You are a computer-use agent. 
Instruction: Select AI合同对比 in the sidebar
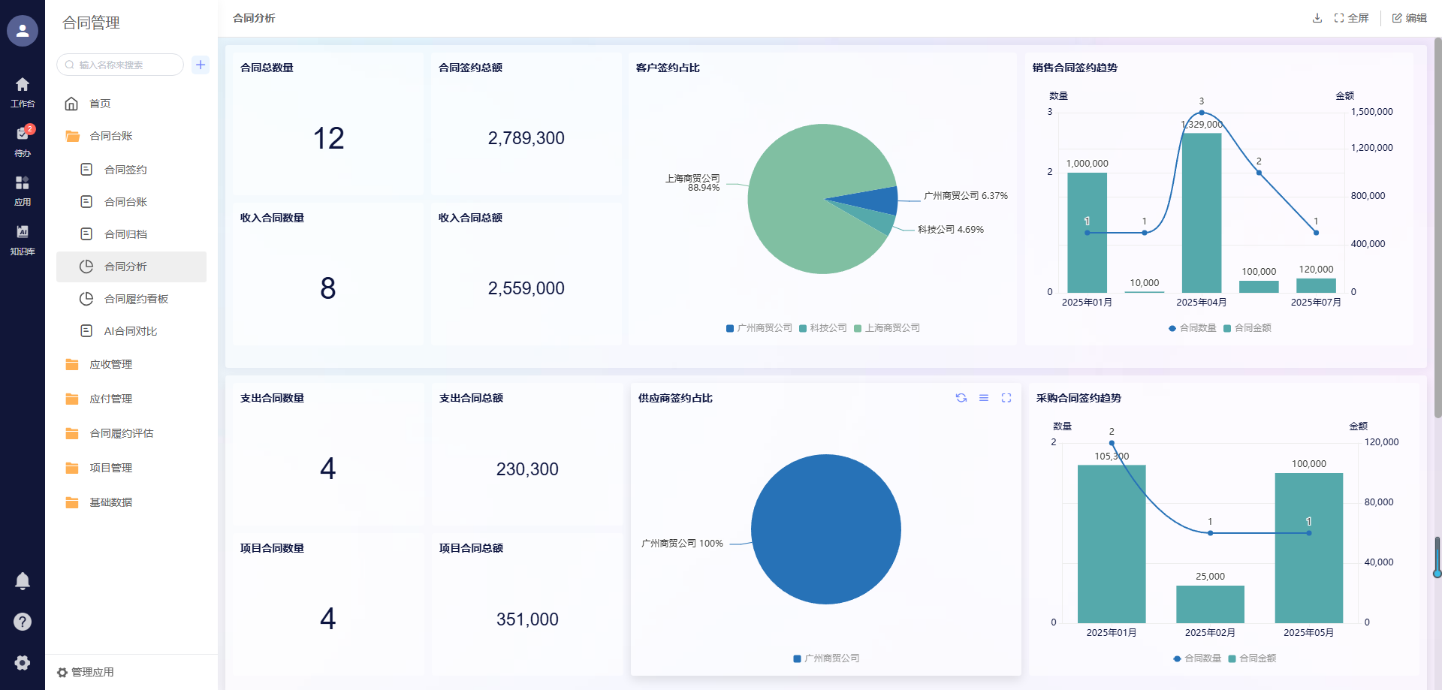tap(130, 331)
